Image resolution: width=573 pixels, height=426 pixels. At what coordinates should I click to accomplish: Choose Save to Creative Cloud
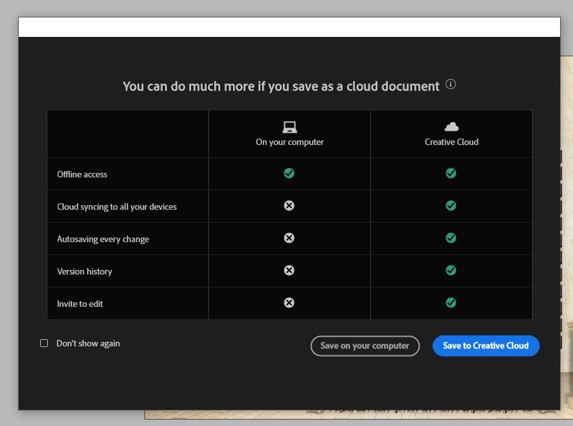[486, 346]
